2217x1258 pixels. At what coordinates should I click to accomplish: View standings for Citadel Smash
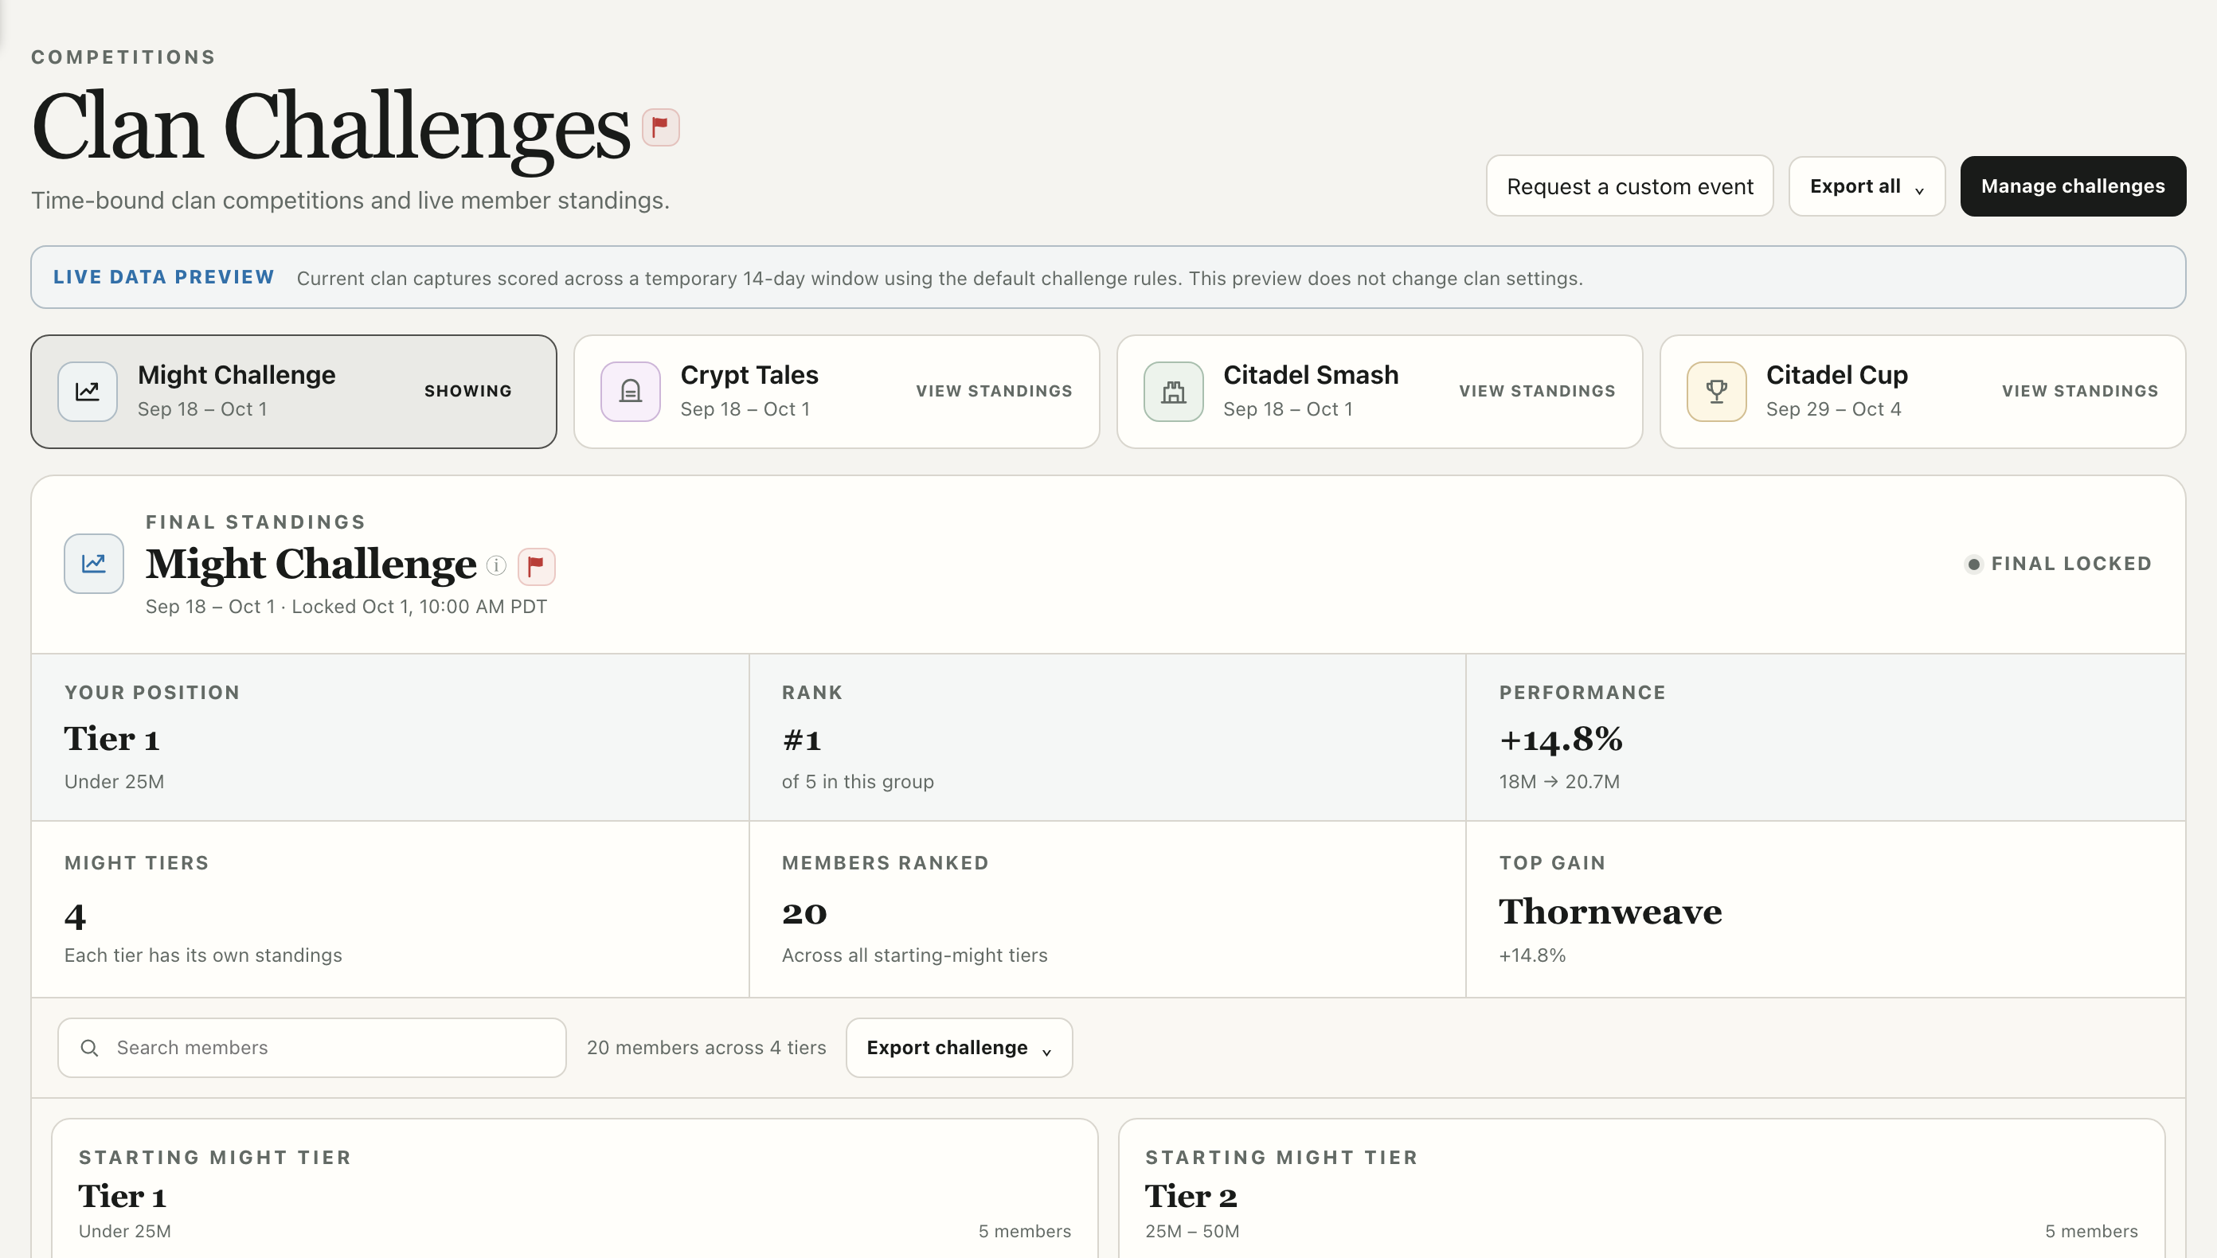coord(1537,392)
